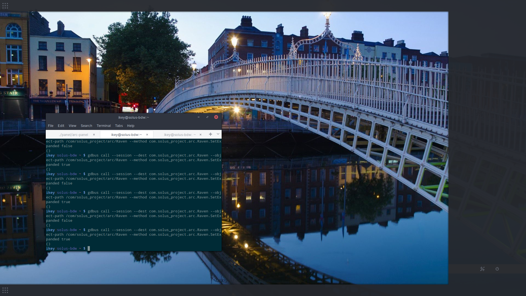Minimize the terminal window
The height and width of the screenshot is (296, 526).
[x=199, y=117]
